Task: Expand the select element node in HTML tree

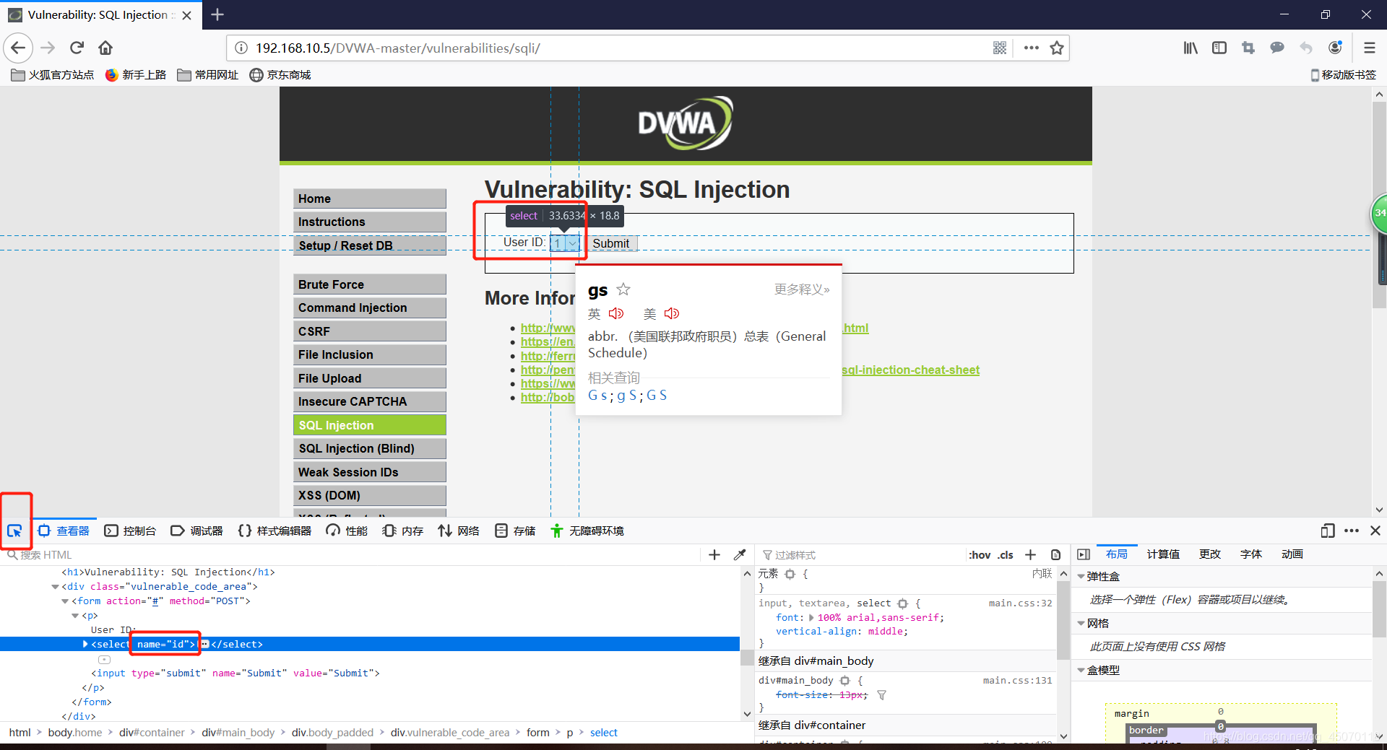Action: [x=85, y=644]
